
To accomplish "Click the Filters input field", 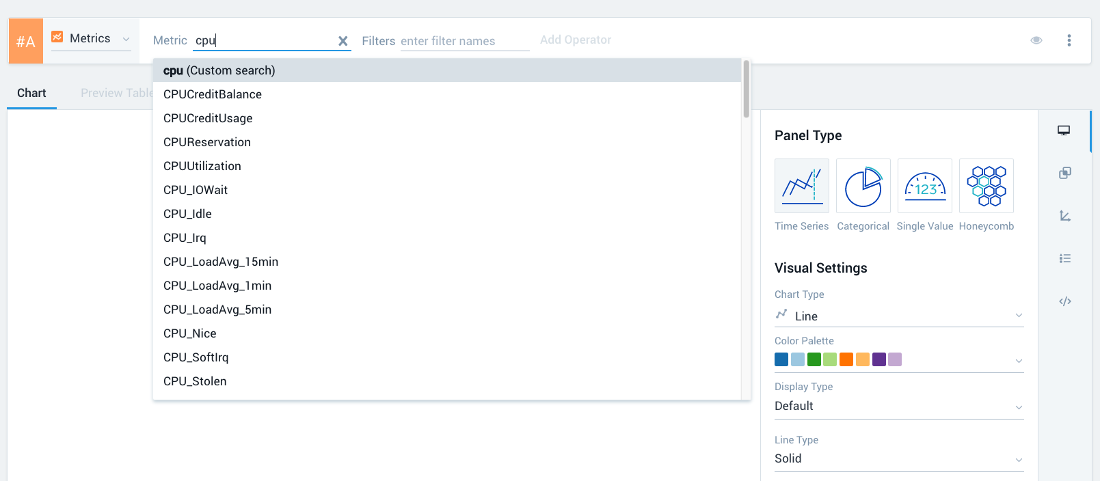I will [464, 41].
